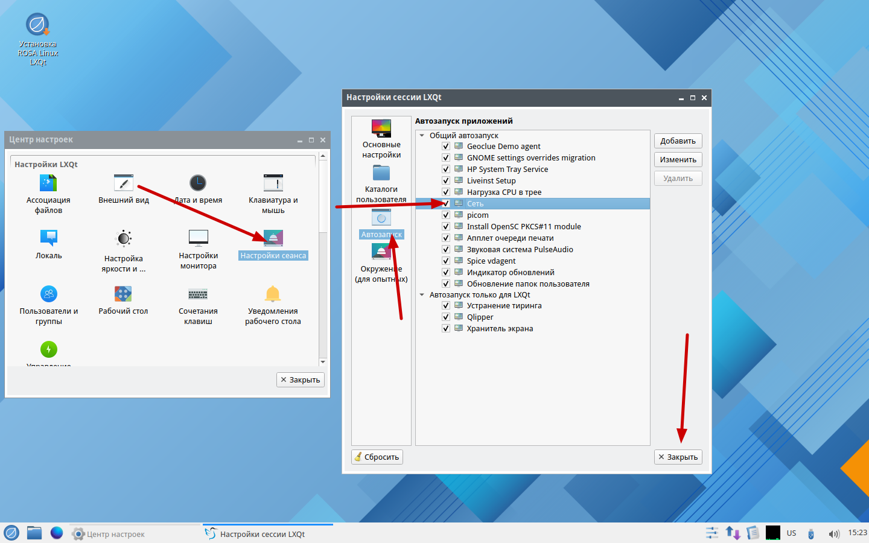Disable Нагрузка CPU в трее autostart

(x=446, y=192)
